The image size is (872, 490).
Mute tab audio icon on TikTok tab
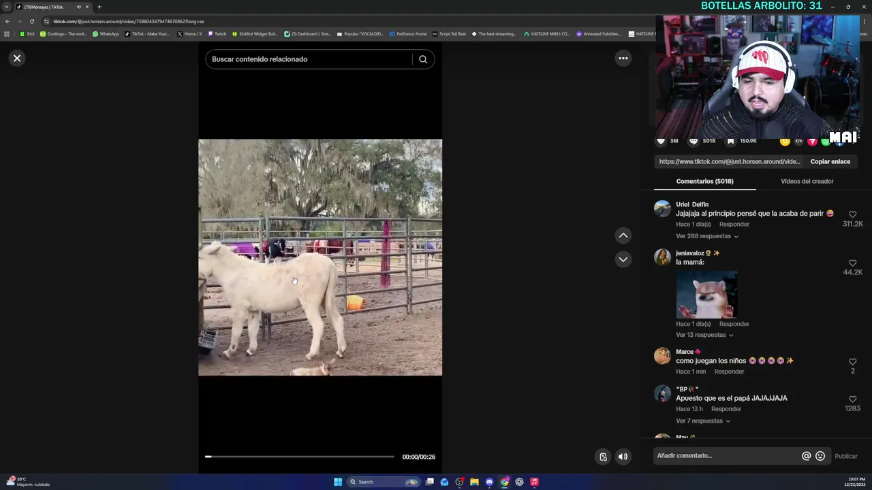(78, 7)
